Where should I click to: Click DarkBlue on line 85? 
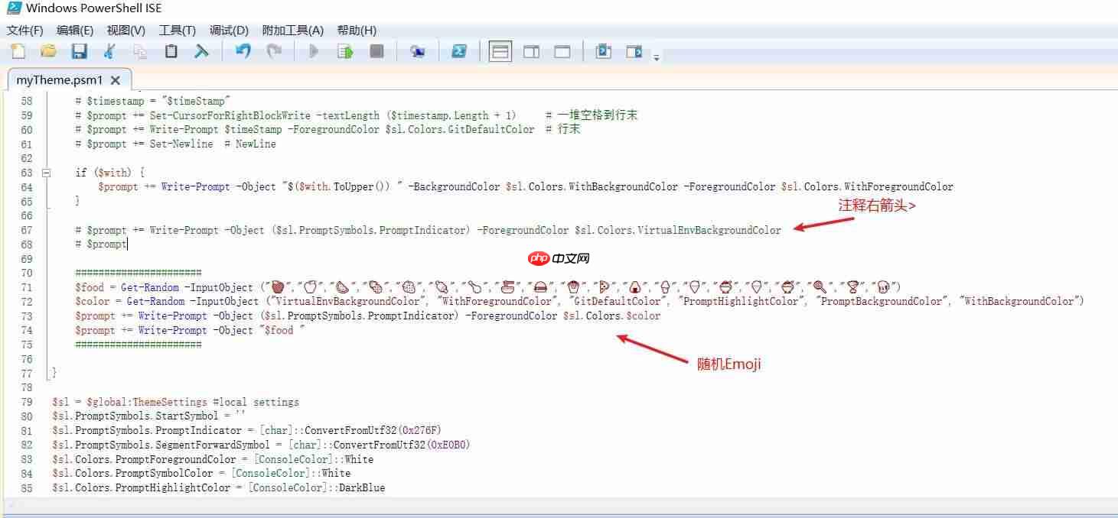click(363, 487)
